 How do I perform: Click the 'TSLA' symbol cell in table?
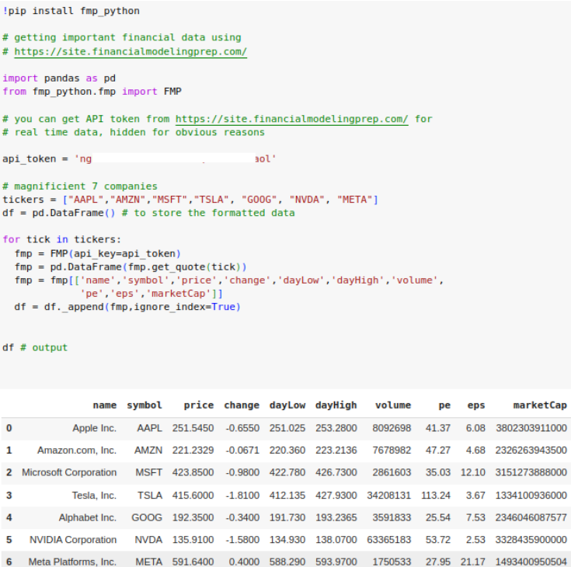point(150,496)
